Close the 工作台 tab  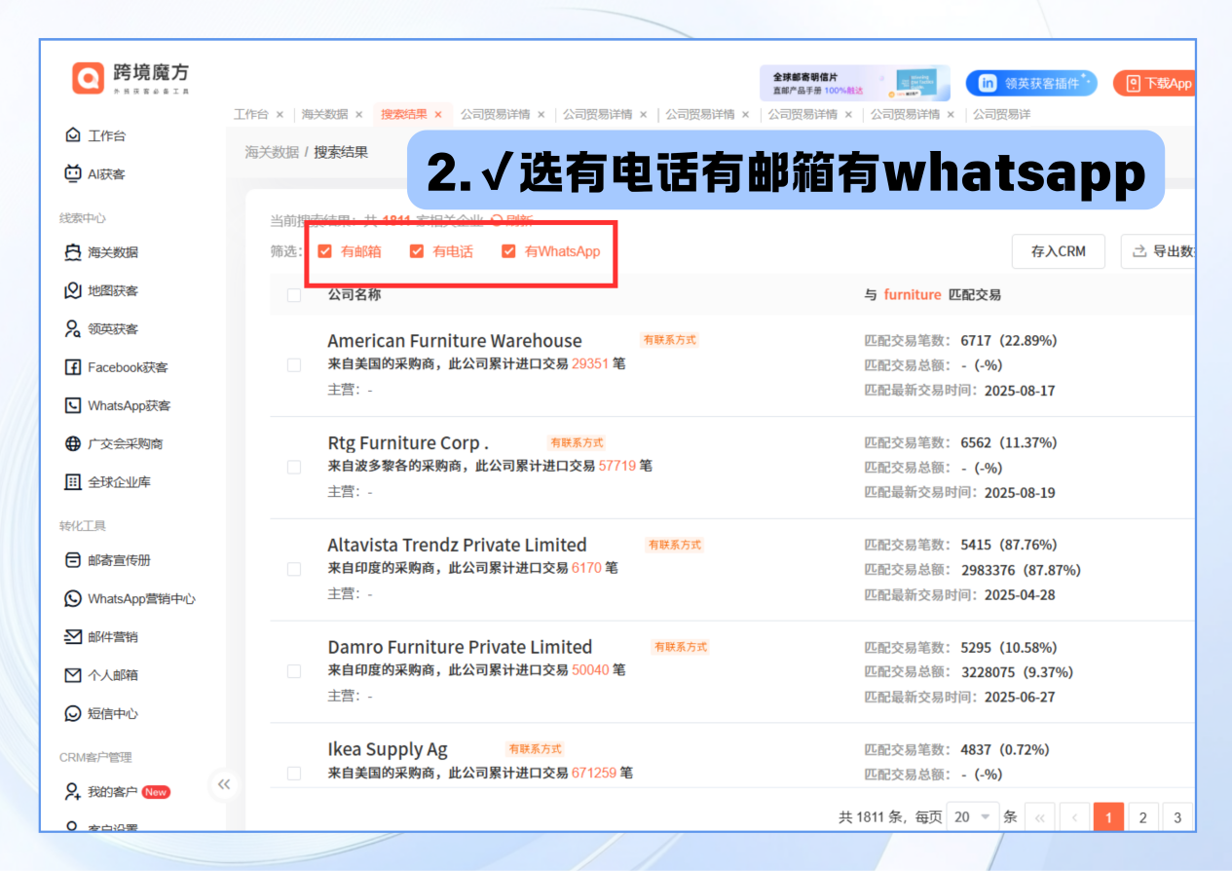[x=280, y=115]
